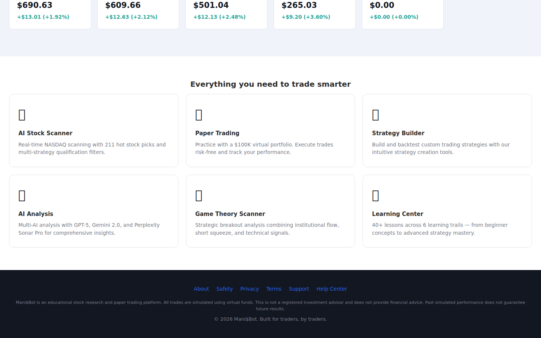Click the Paper Trading feature icon

coord(199,115)
